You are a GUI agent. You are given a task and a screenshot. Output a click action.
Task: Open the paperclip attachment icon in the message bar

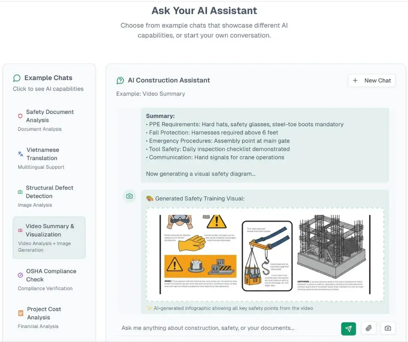click(x=369, y=328)
